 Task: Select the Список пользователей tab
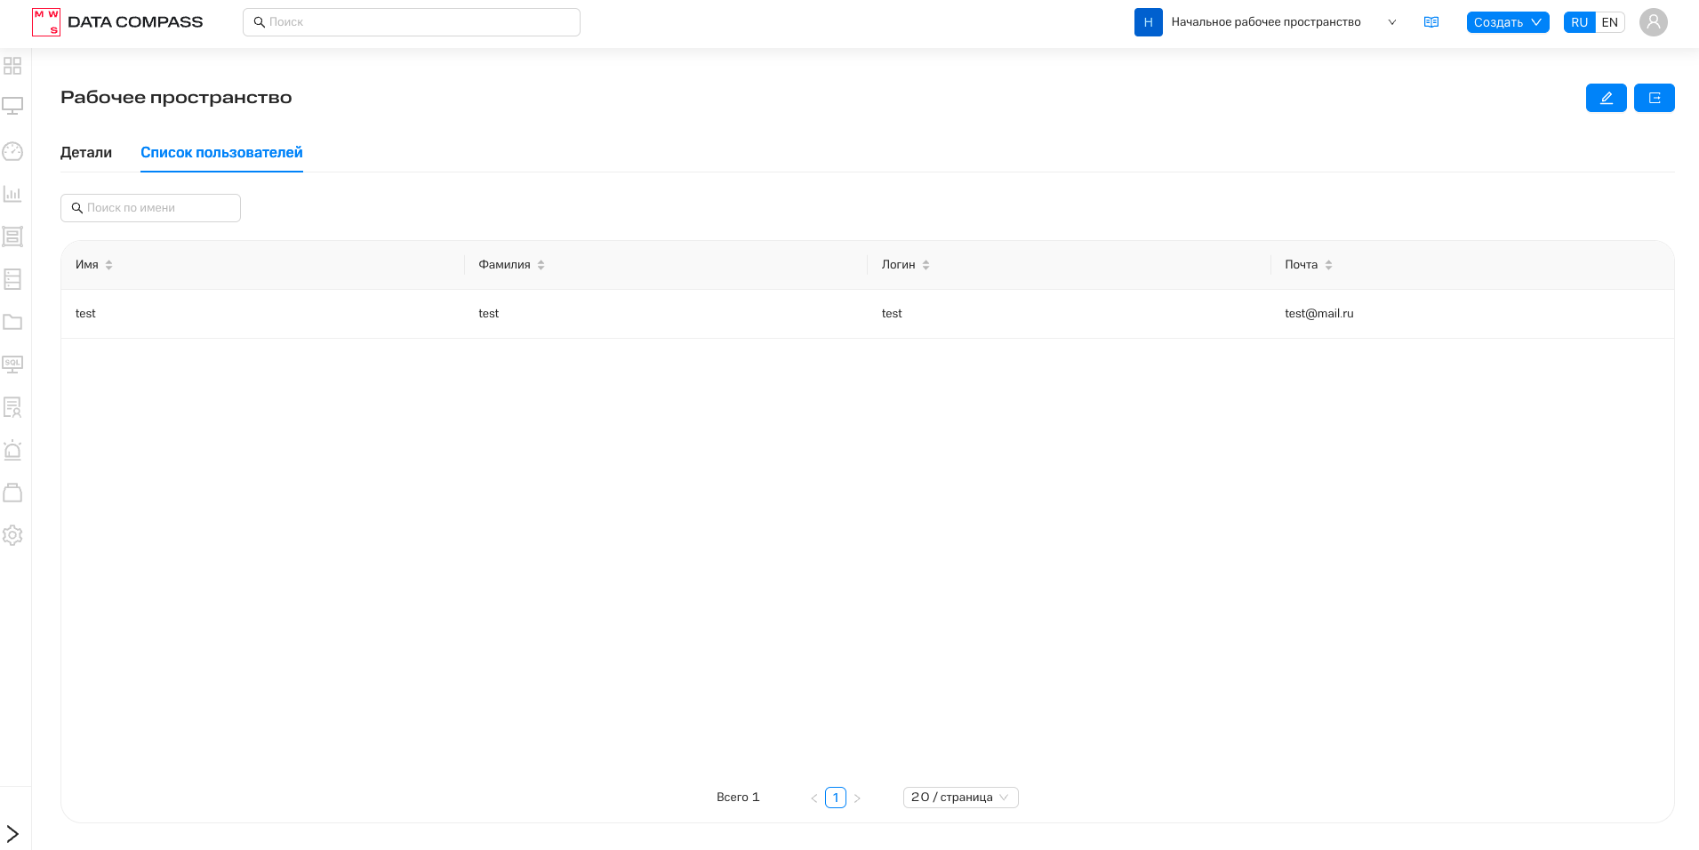[221, 153]
